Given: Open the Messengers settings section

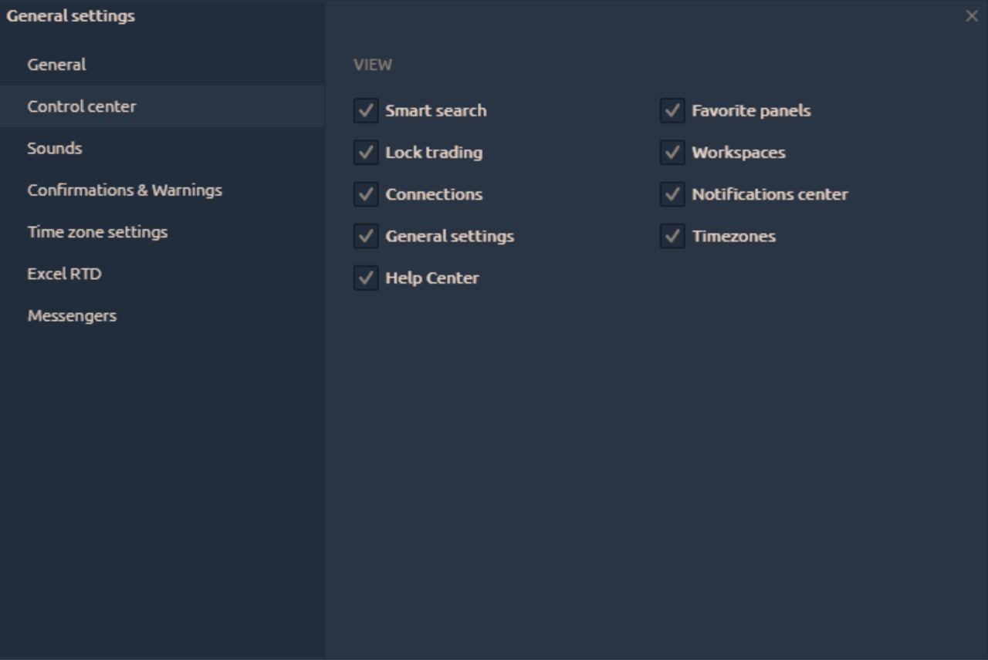Looking at the screenshot, I should click(x=72, y=315).
